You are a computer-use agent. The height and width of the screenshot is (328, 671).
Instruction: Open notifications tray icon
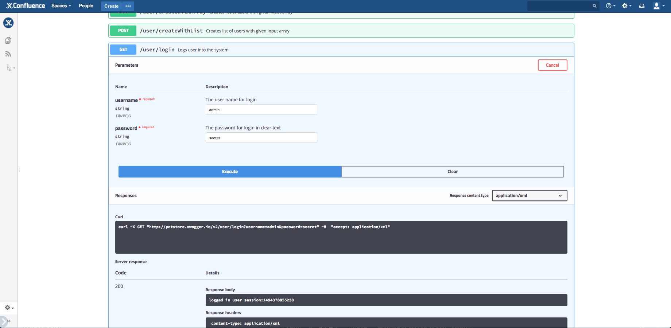[642, 6]
